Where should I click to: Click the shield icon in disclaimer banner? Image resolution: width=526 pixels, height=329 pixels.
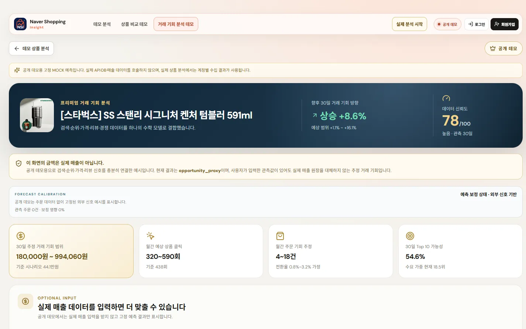point(18,163)
